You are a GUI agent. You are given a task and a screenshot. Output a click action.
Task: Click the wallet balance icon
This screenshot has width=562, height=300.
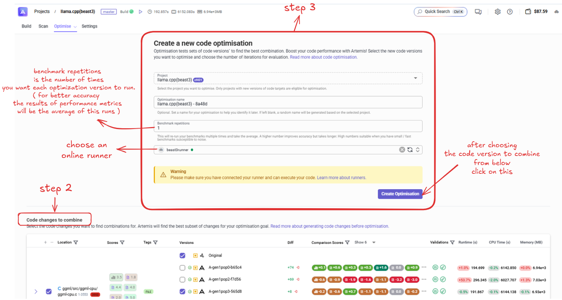click(528, 12)
